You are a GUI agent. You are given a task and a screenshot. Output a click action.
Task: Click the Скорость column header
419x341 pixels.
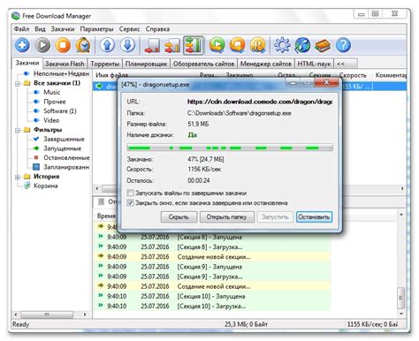[353, 75]
